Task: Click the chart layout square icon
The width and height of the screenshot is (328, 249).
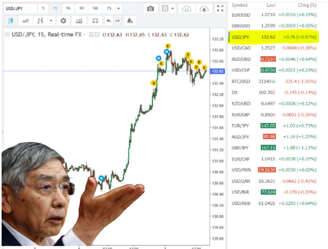Action: click(165, 8)
